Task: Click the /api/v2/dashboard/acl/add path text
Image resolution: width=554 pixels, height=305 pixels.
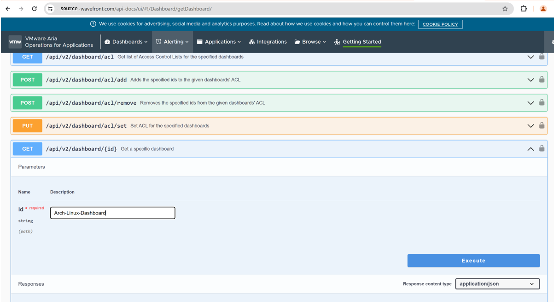Action: click(86, 80)
